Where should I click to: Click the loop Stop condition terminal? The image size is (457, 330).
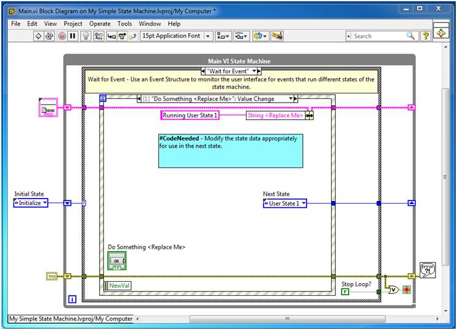point(406,290)
